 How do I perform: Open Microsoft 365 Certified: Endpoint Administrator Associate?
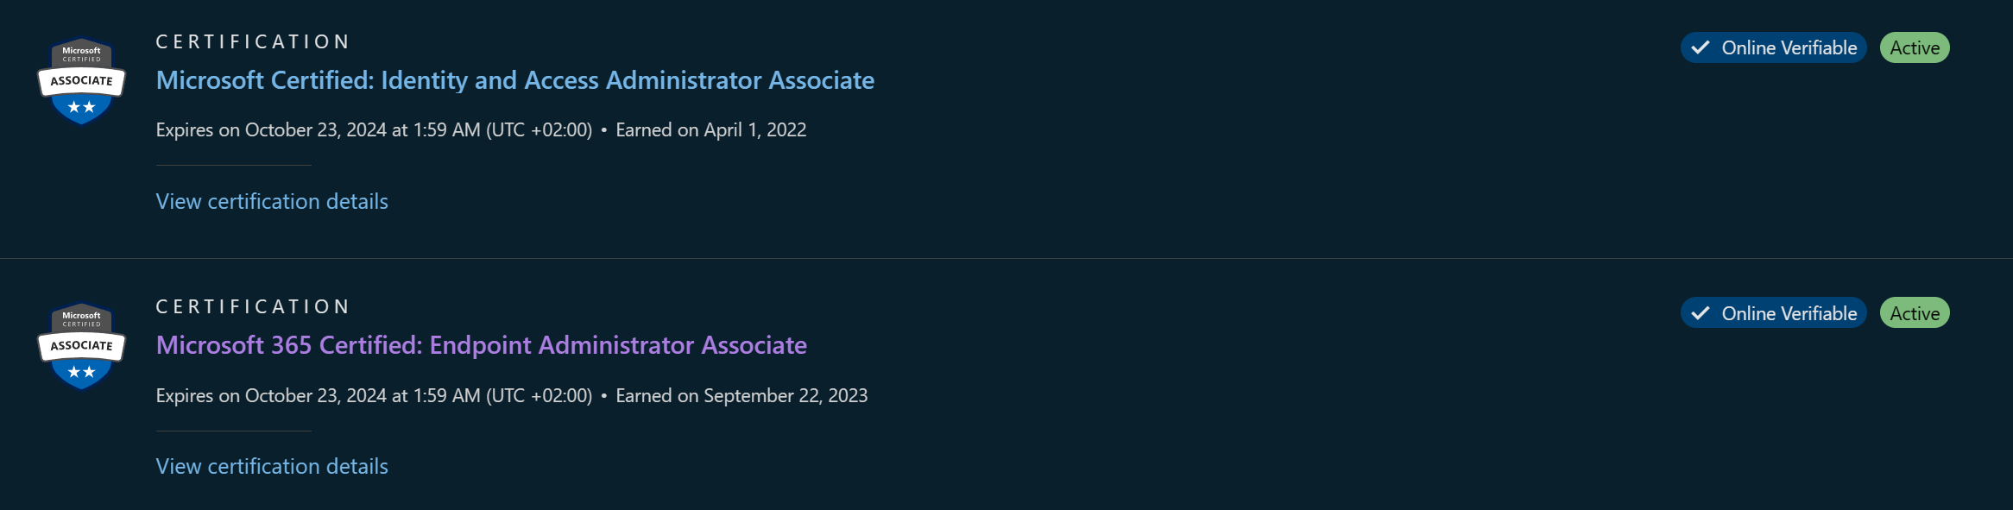tap(480, 345)
